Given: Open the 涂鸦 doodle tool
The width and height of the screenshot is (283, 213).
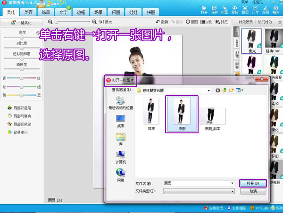Looking at the screenshot, I should click(266, 9).
